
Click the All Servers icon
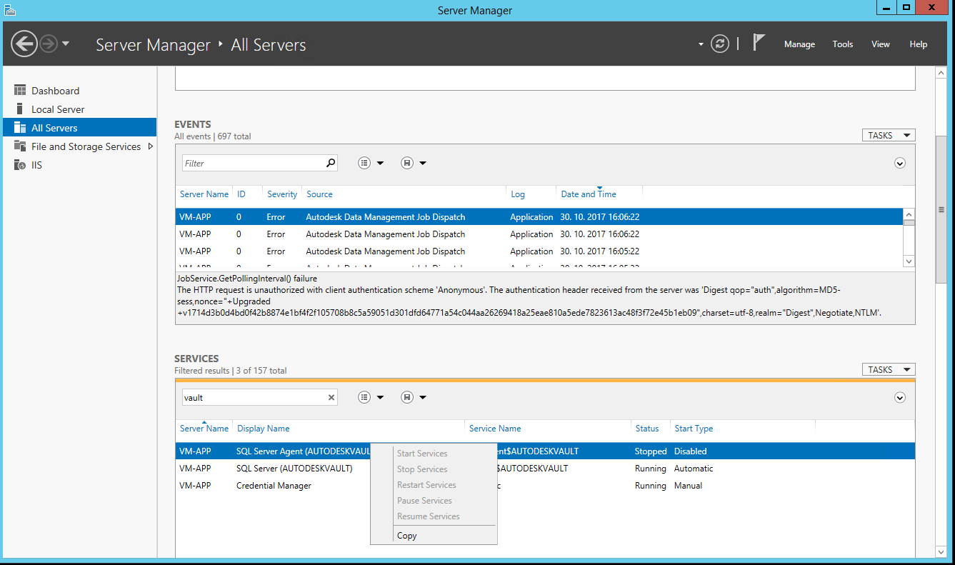click(x=20, y=128)
